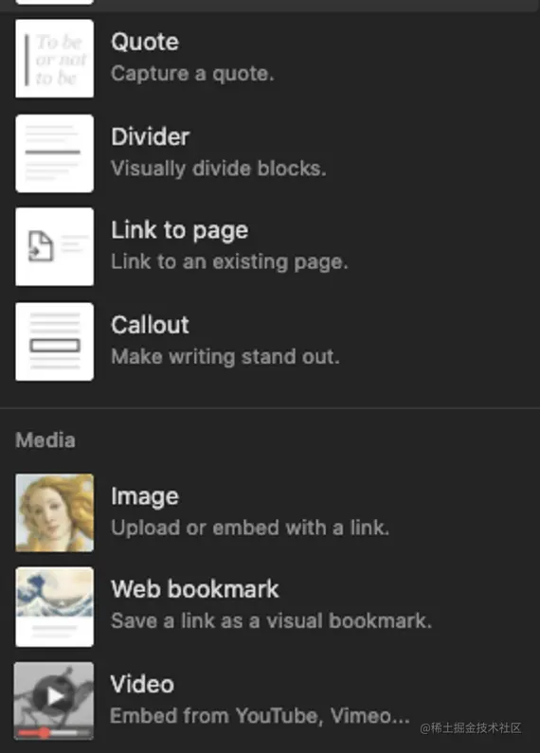The image size is (540, 753).
Task: Click 'Make writing stand out.' text
Action: point(225,357)
